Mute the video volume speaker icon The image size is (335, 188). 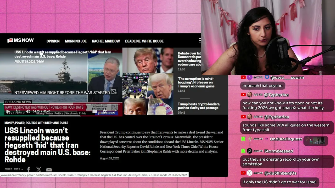click(x=28, y=111)
